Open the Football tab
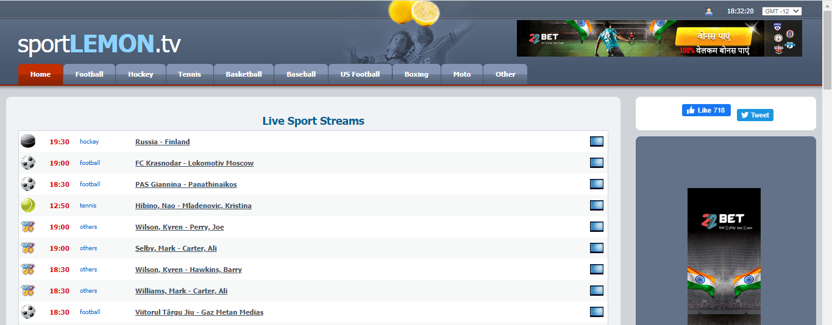The image size is (832, 325). click(90, 74)
